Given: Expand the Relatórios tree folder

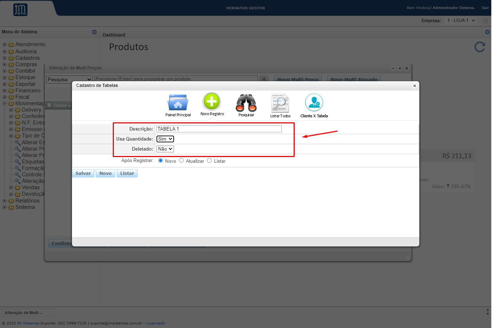Looking at the screenshot, I should 5,201.
